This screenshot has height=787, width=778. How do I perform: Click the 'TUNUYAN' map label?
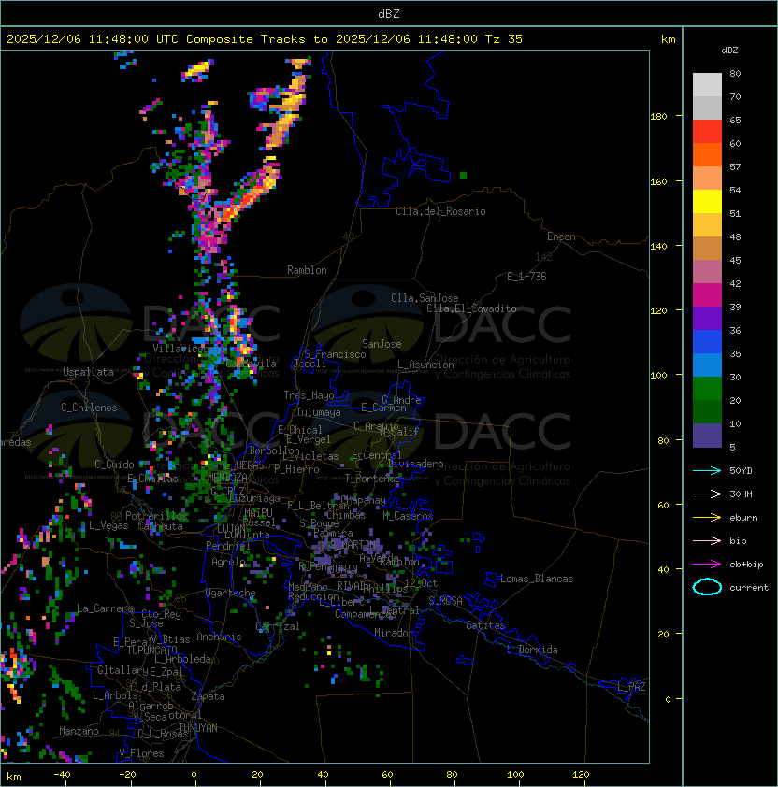tap(198, 728)
